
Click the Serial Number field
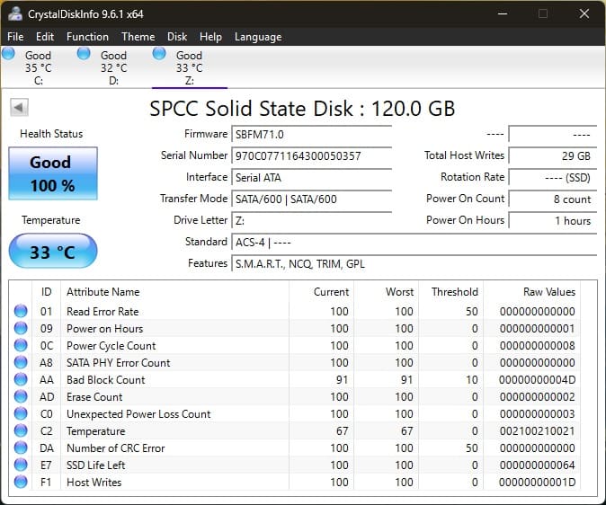click(311, 156)
